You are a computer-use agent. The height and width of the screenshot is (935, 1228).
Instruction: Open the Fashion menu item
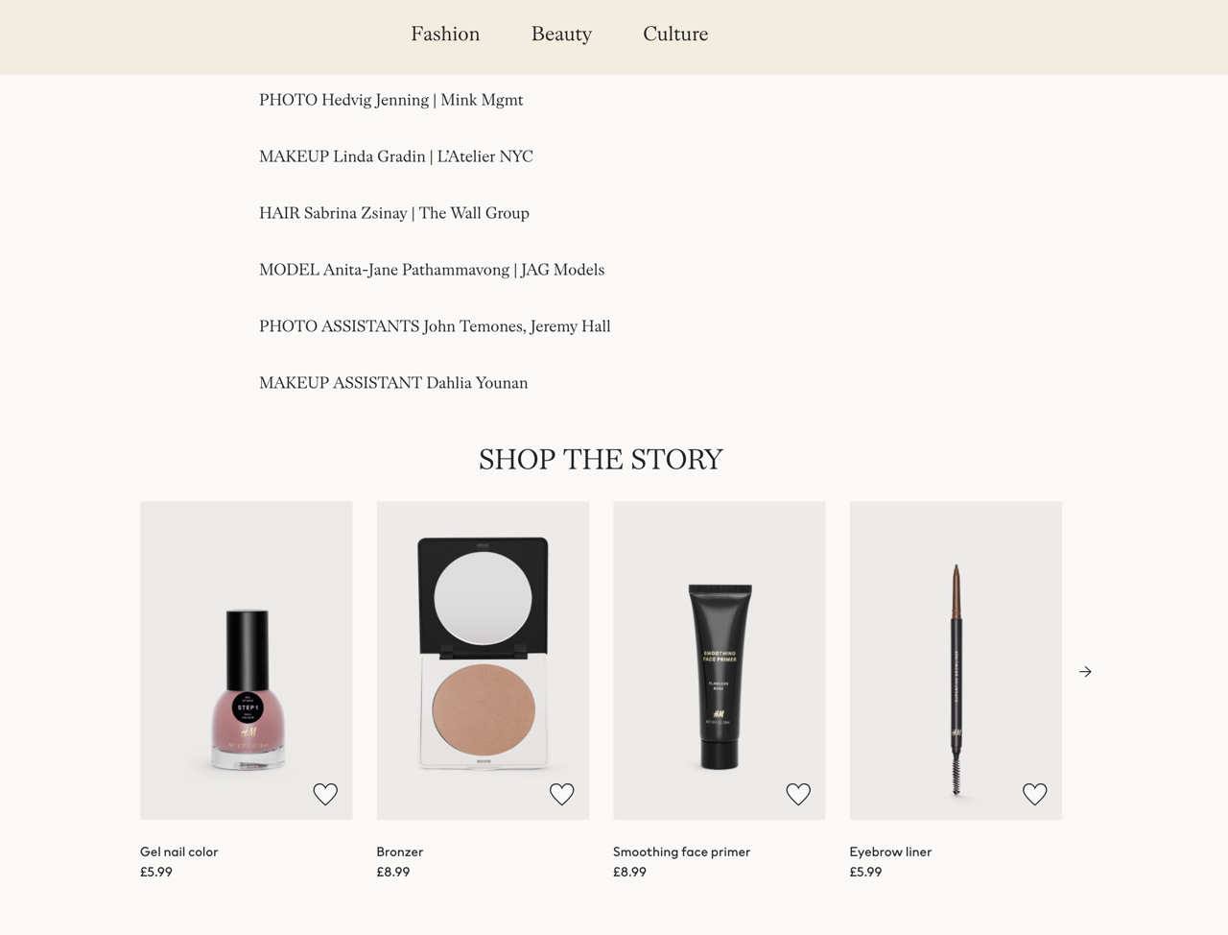coord(445,34)
